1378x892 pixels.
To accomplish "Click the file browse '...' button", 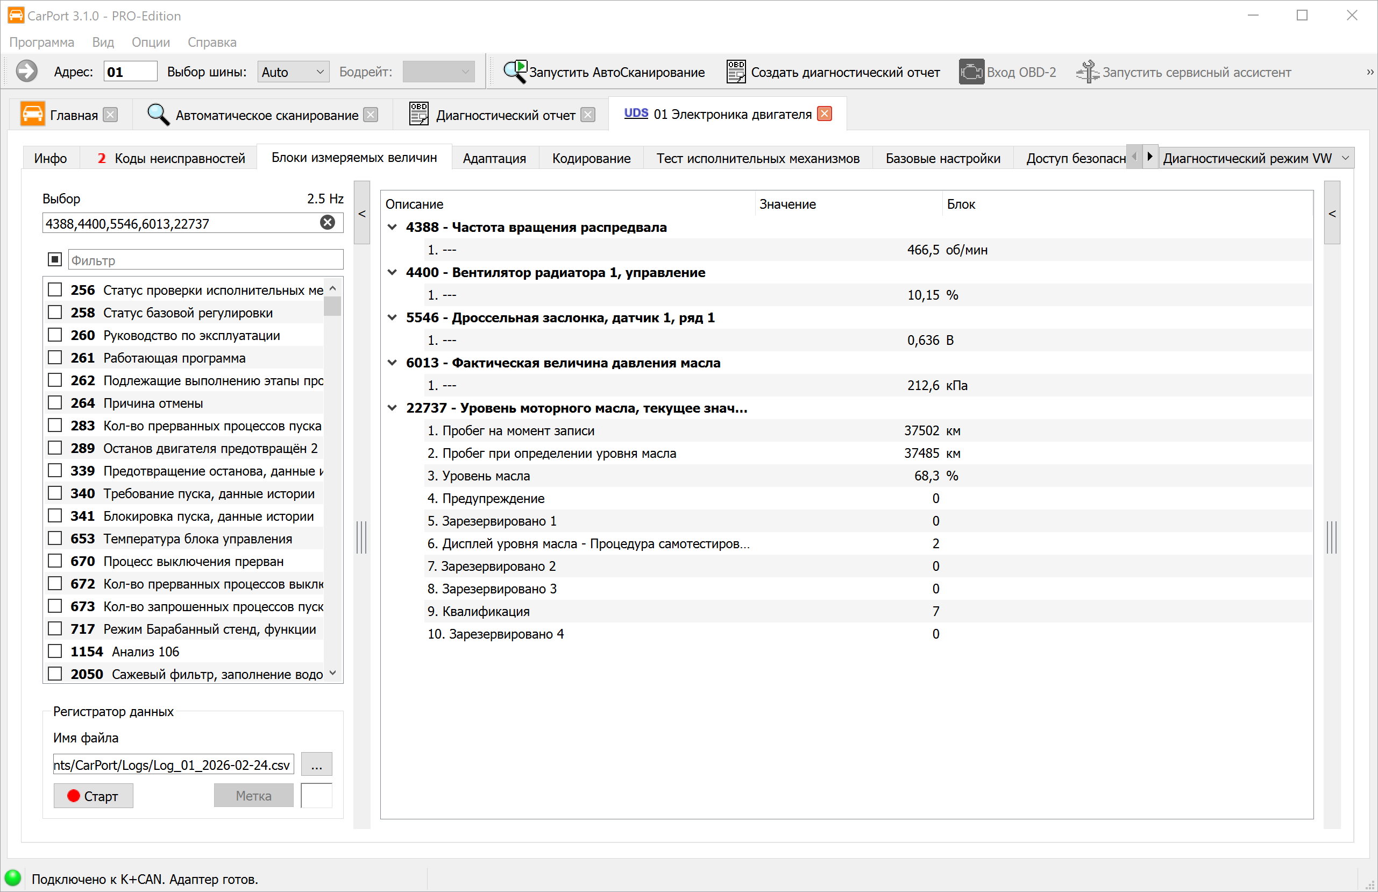I will (316, 764).
